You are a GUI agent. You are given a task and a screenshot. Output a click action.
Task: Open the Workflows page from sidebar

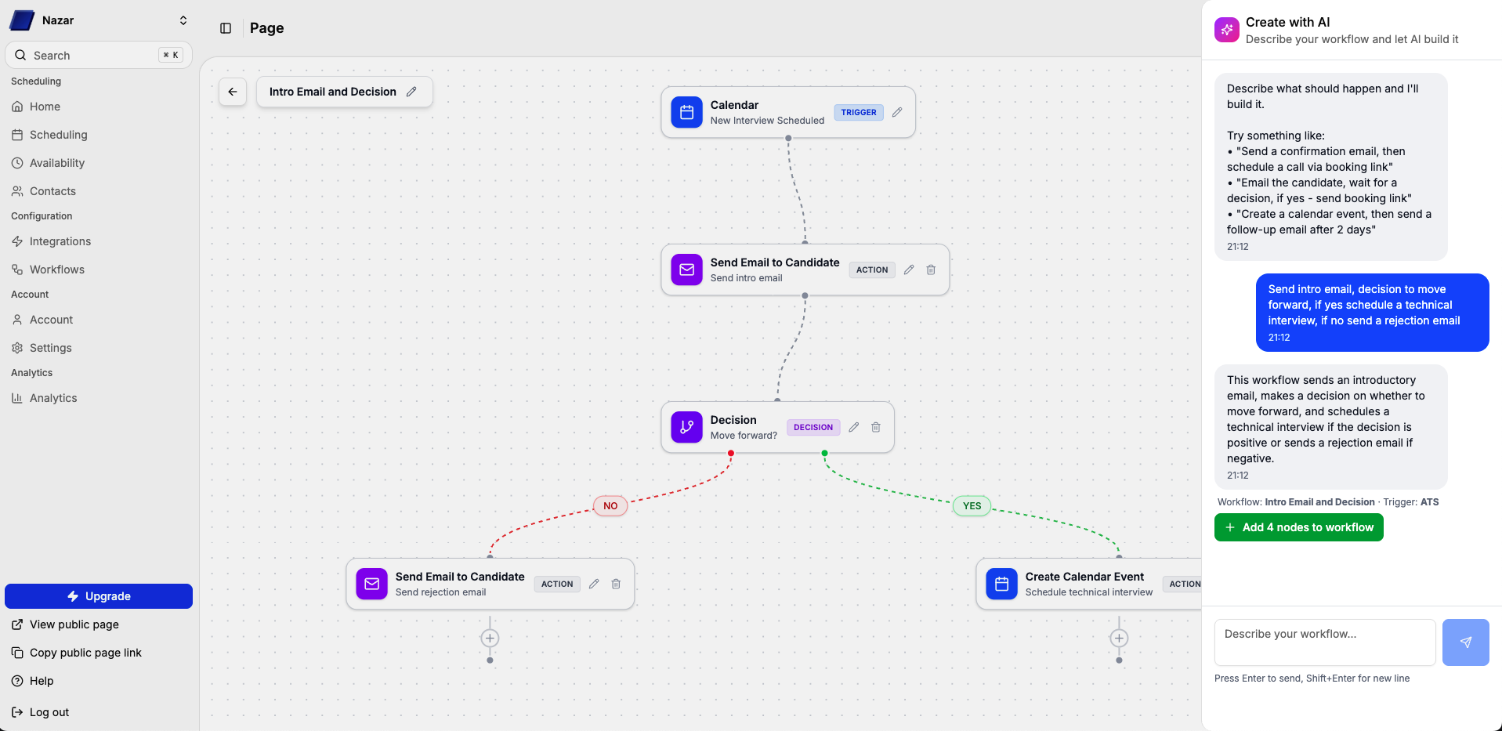tap(56, 269)
